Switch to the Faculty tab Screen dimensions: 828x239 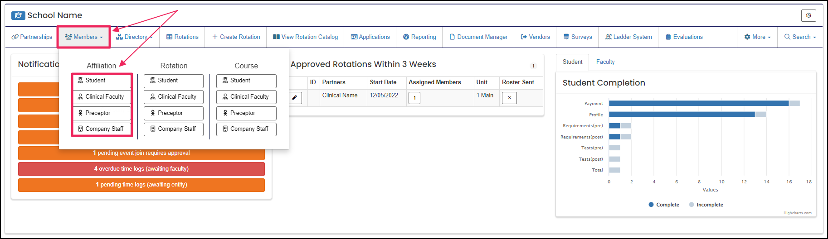[605, 62]
